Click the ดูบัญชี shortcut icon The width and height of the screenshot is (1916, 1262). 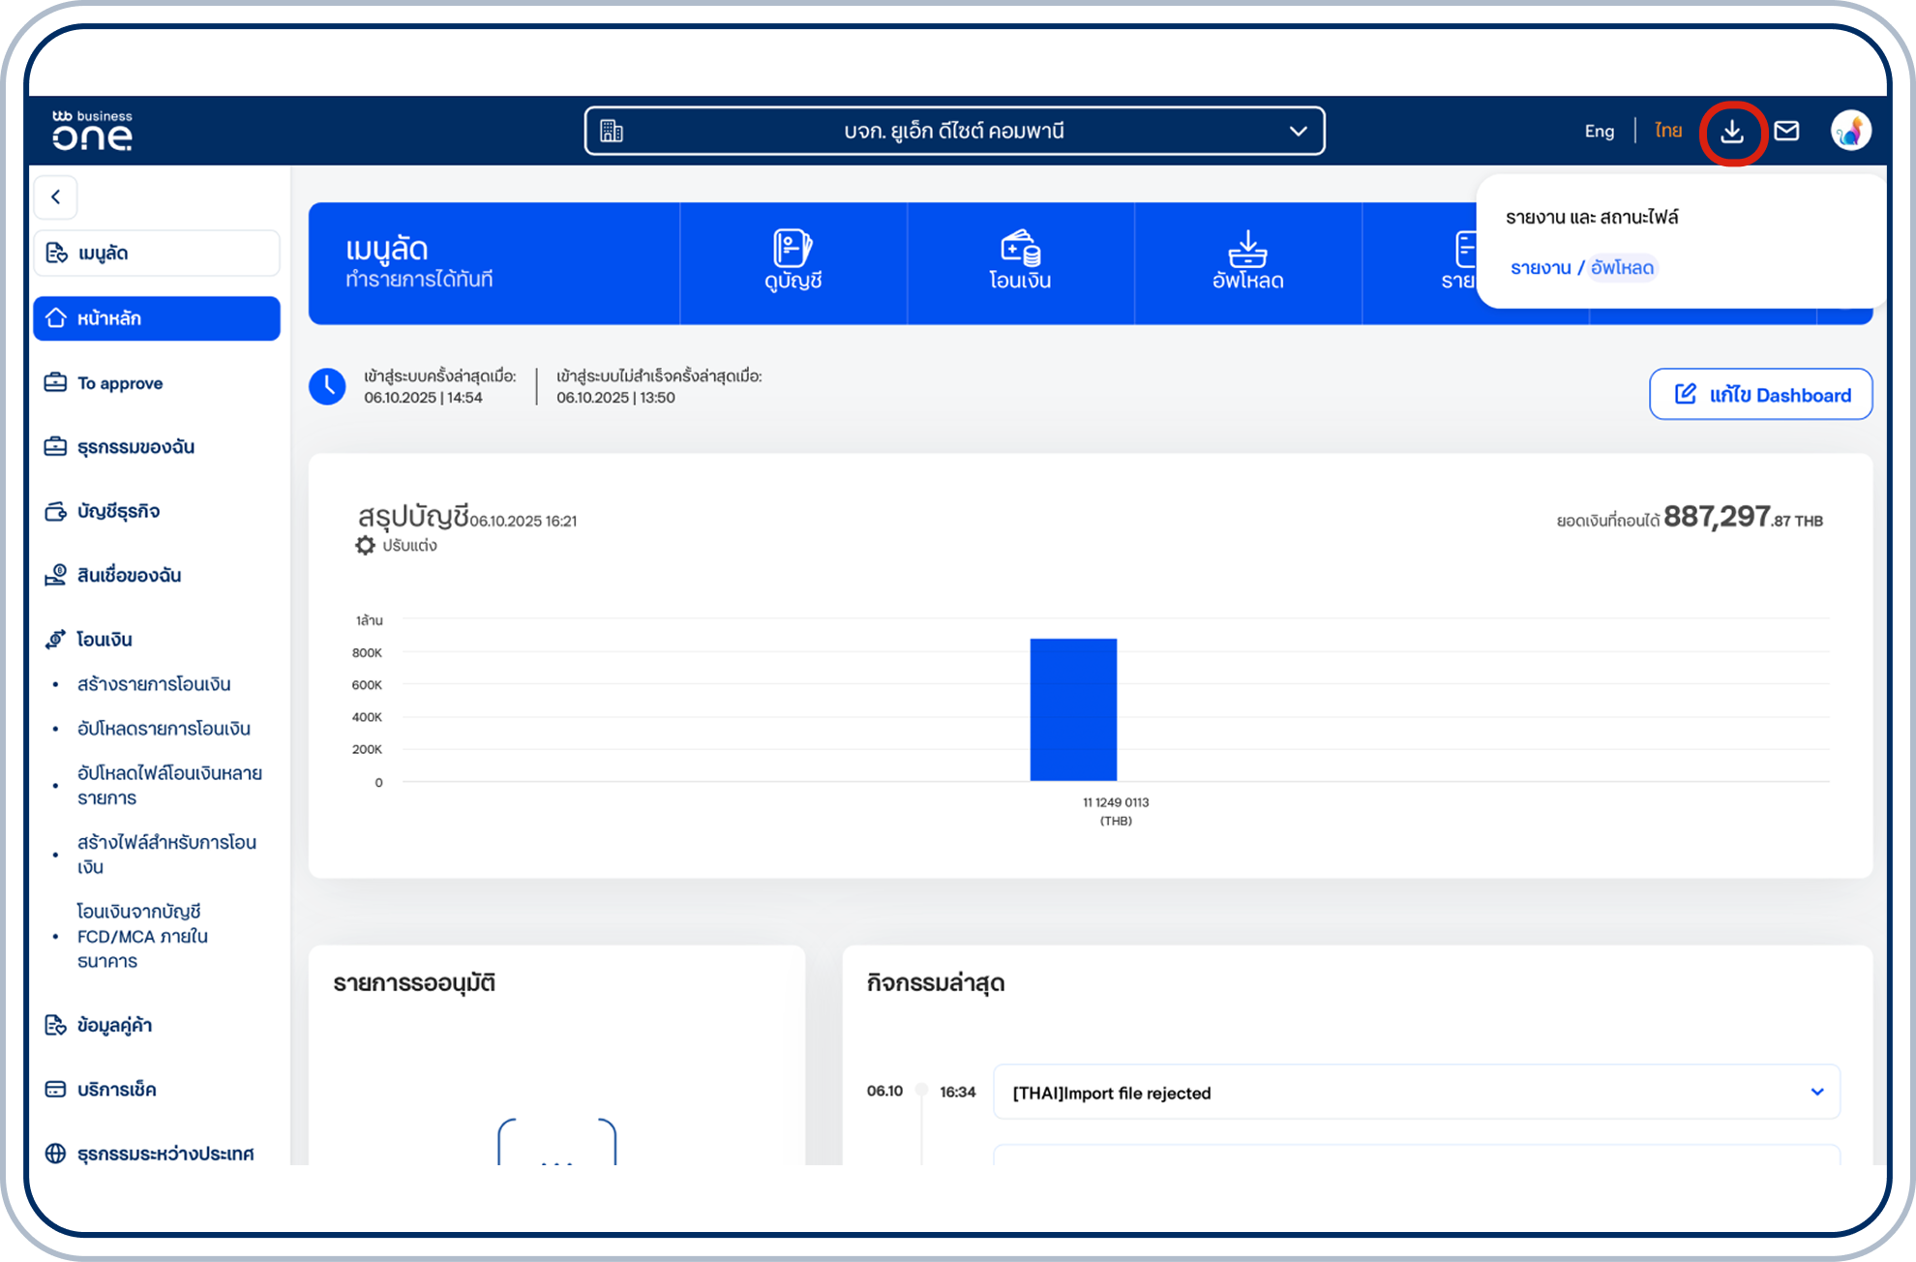tap(793, 249)
